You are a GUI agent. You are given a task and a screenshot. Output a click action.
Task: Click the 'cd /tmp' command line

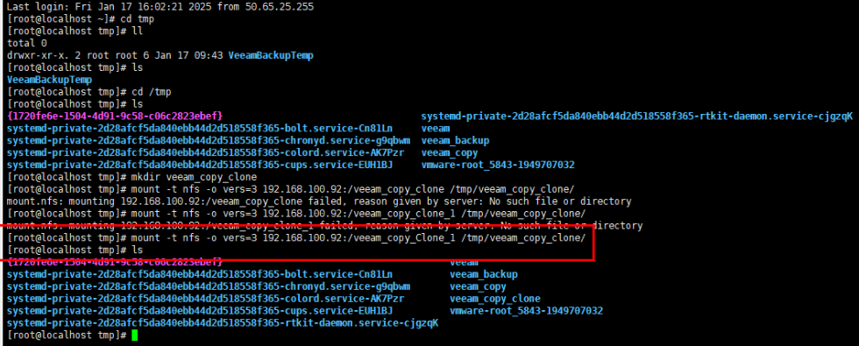click(x=89, y=92)
